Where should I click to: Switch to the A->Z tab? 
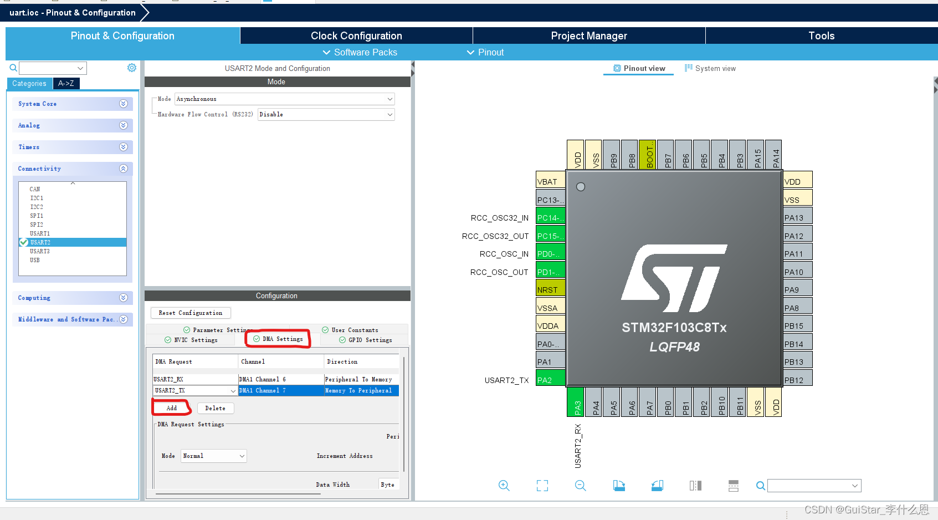click(66, 83)
